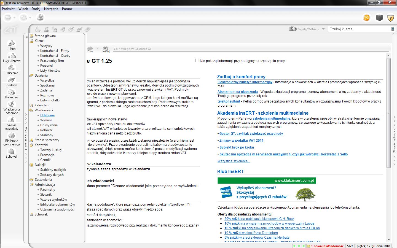The height and width of the screenshot is (248, 397).
Task: Click the Klub InsERT banner image
Action: (x=267, y=190)
